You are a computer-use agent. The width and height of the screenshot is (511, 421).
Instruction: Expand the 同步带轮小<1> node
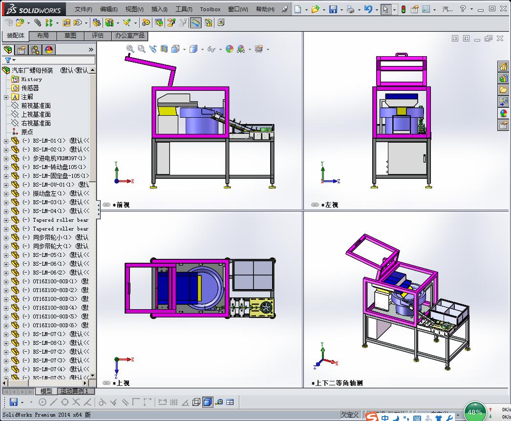(x=6, y=238)
